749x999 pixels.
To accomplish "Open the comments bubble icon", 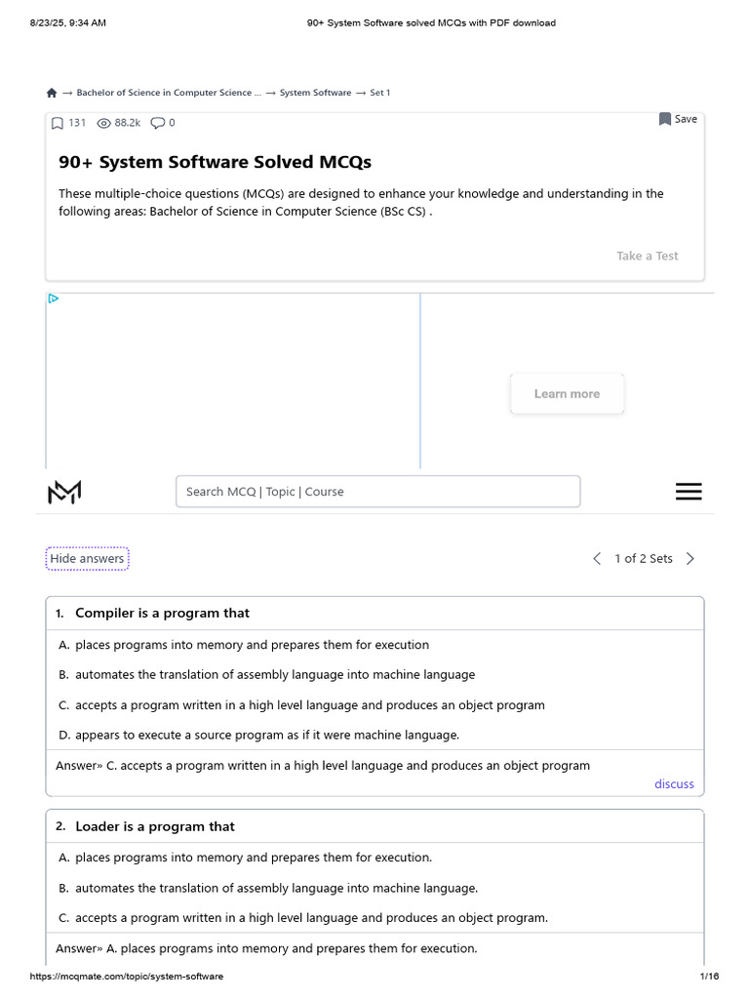I will coord(157,123).
